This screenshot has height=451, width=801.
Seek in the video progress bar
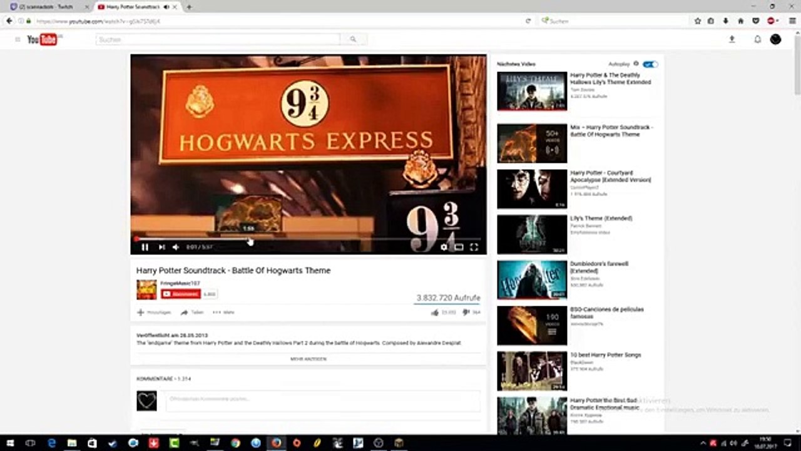click(x=308, y=239)
